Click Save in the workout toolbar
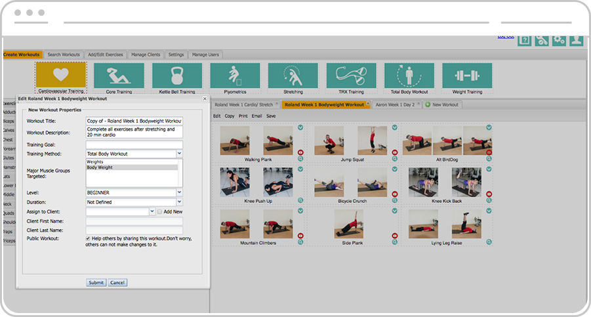 click(271, 116)
